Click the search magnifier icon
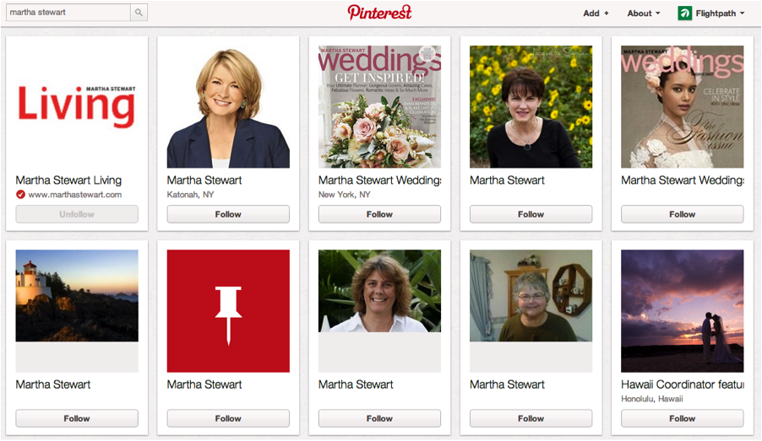Image resolution: width=762 pixels, height=441 pixels. [x=139, y=13]
